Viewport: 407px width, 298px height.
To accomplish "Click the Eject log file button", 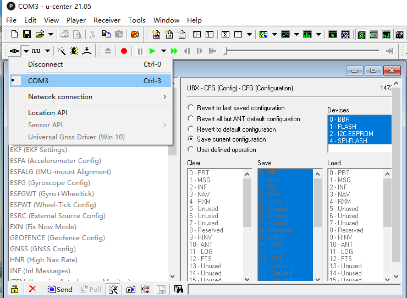I will [108, 51].
